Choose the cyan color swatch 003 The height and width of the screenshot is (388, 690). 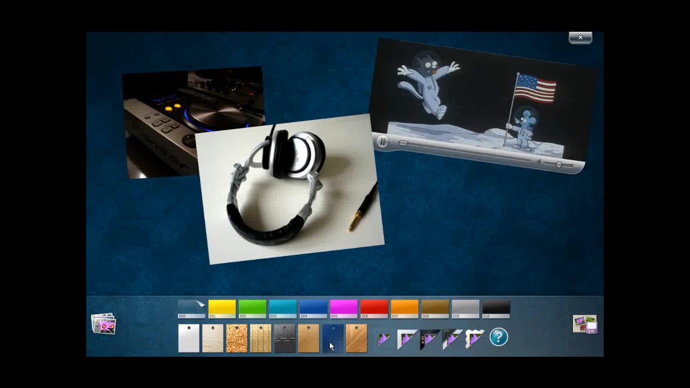point(283,309)
